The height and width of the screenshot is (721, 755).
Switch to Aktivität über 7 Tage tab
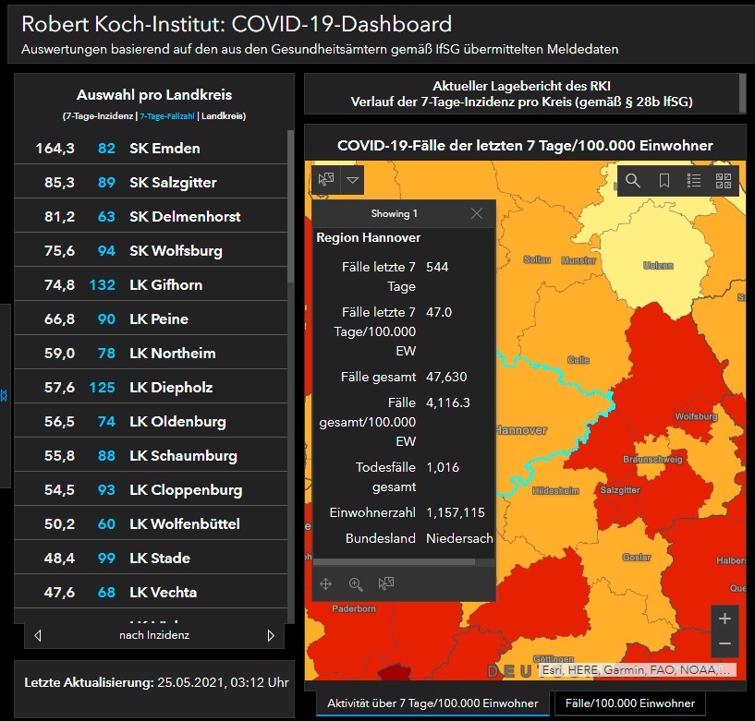[x=432, y=703]
